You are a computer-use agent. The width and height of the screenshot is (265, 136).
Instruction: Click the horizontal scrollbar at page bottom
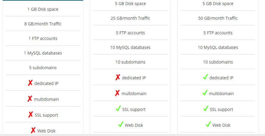tap(132, 135)
